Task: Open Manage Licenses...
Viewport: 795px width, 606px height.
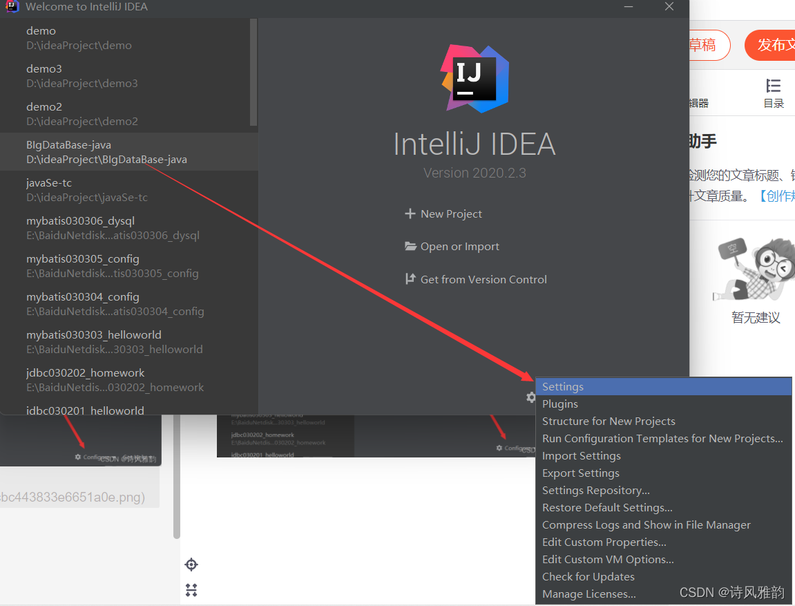Action: coord(664,594)
